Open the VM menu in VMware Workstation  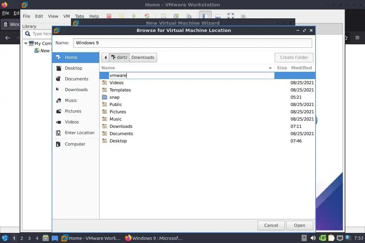67,16
